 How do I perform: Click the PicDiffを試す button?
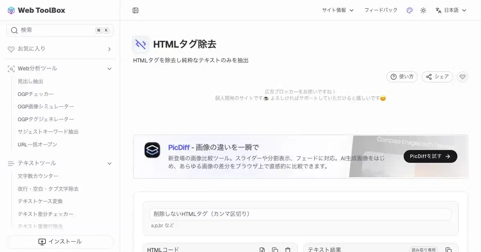(430, 156)
